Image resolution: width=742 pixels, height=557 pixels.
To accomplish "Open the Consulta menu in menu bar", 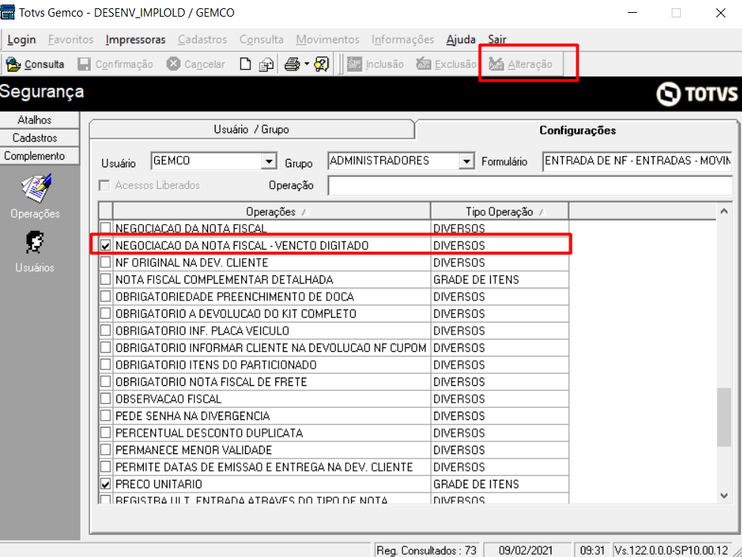I will [x=261, y=39].
